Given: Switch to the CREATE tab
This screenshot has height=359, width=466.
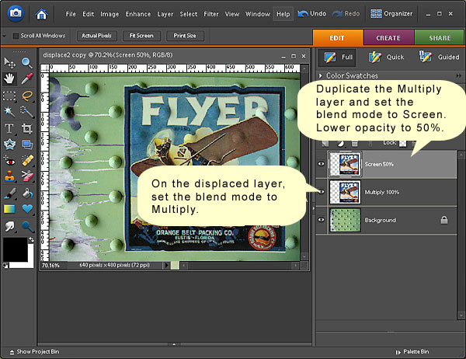Looking at the screenshot, I should click(x=388, y=38).
